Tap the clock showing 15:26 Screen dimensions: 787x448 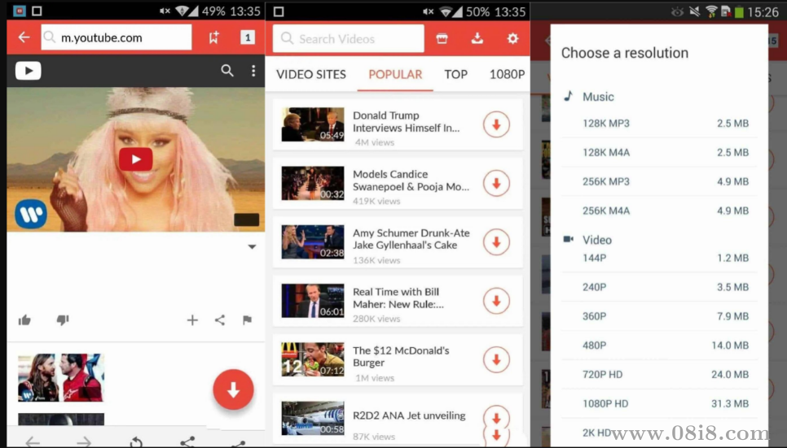763,12
